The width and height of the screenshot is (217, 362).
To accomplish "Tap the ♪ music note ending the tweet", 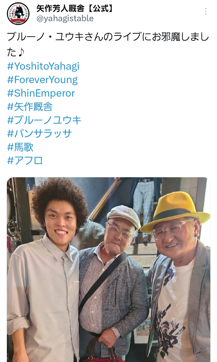I will coord(21,52).
